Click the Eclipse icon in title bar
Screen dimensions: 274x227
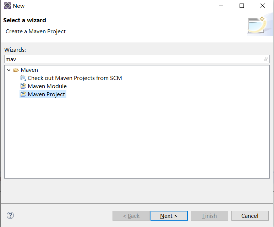tap(7, 6)
